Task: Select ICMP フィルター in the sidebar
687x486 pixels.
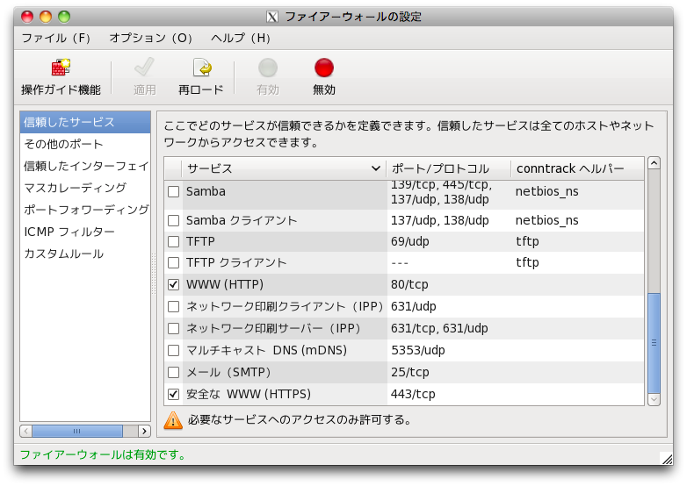Action: pyautogui.click(x=69, y=232)
